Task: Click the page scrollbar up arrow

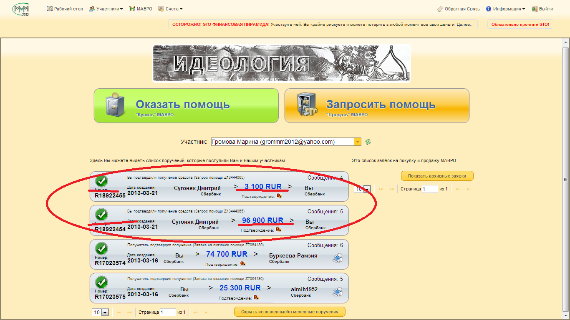Action: tap(566, 42)
